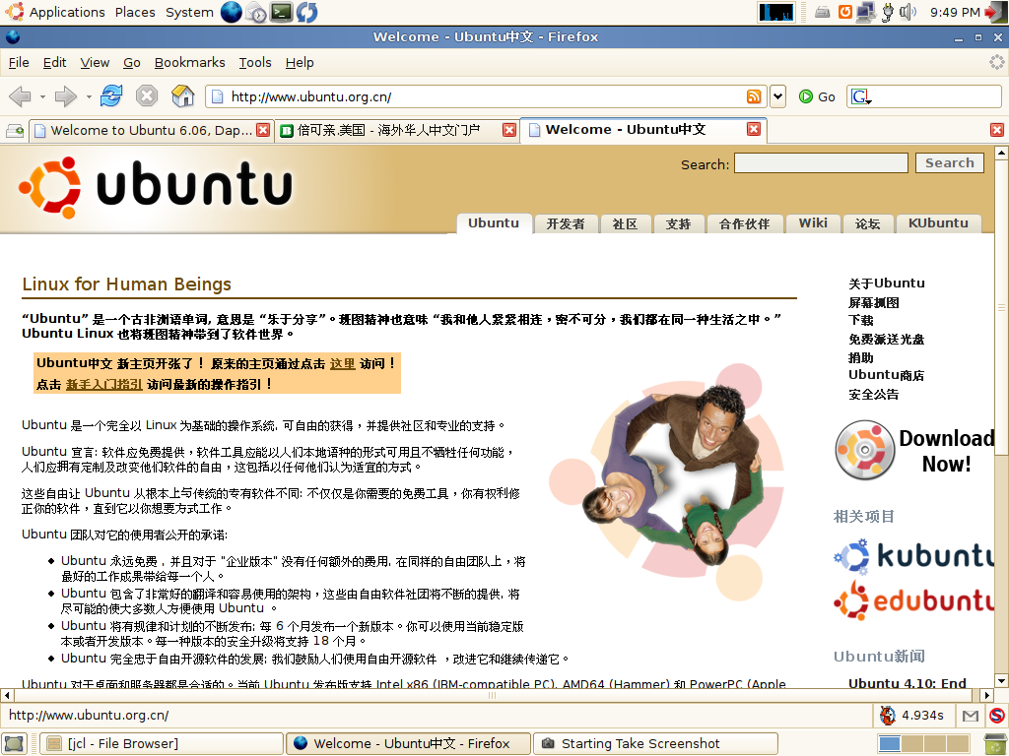Select the 论坛 site tab

click(867, 223)
